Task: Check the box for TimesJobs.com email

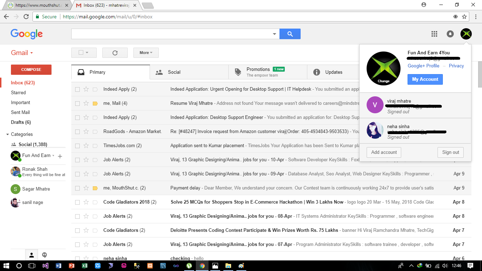Action: [77, 146]
